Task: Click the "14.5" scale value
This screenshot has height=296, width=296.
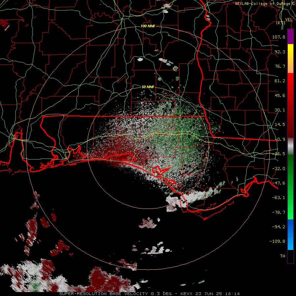Action: 280,125
